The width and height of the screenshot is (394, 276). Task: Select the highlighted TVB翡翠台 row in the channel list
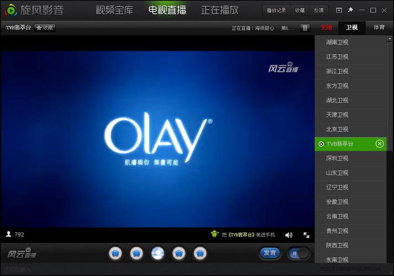pos(350,144)
